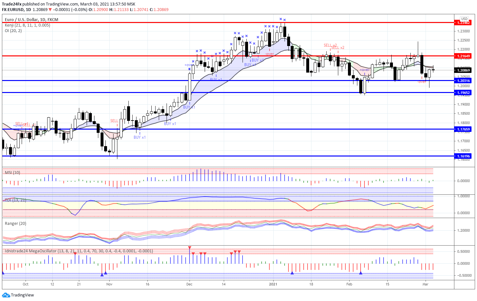The image size is (477, 301).
Task: Click the Trade24Fx author name
Action: click(x=12, y=4)
